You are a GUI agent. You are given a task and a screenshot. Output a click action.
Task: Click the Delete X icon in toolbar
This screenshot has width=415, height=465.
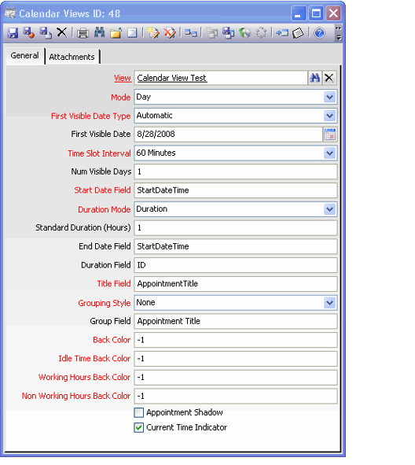[x=61, y=32]
